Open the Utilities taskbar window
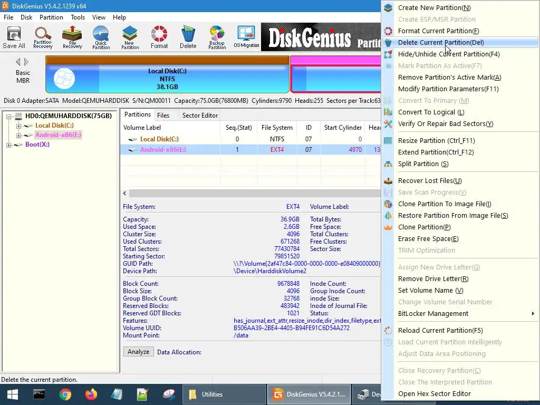This screenshot has width=540, height=405. [224, 394]
